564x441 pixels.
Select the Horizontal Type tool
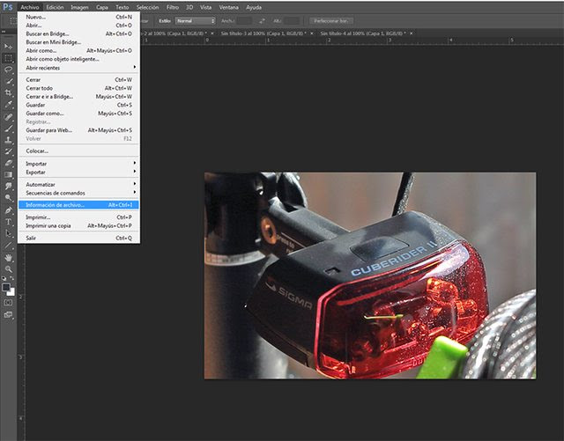[8, 222]
